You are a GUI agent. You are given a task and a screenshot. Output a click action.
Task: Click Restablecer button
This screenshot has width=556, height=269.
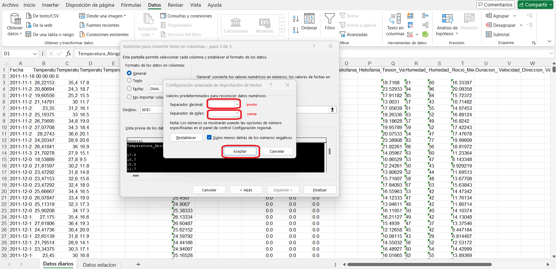pos(186,138)
